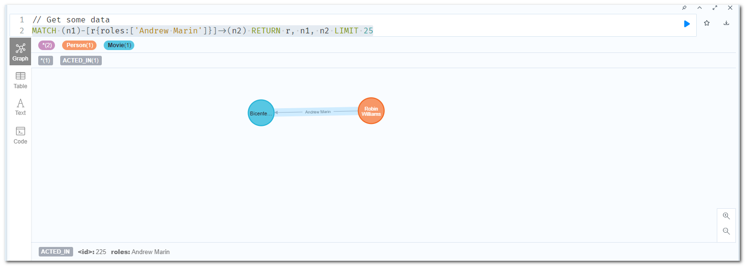The image size is (745, 266).
Task: Select the Movie(1) node label badge
Action: pos(119,45)
